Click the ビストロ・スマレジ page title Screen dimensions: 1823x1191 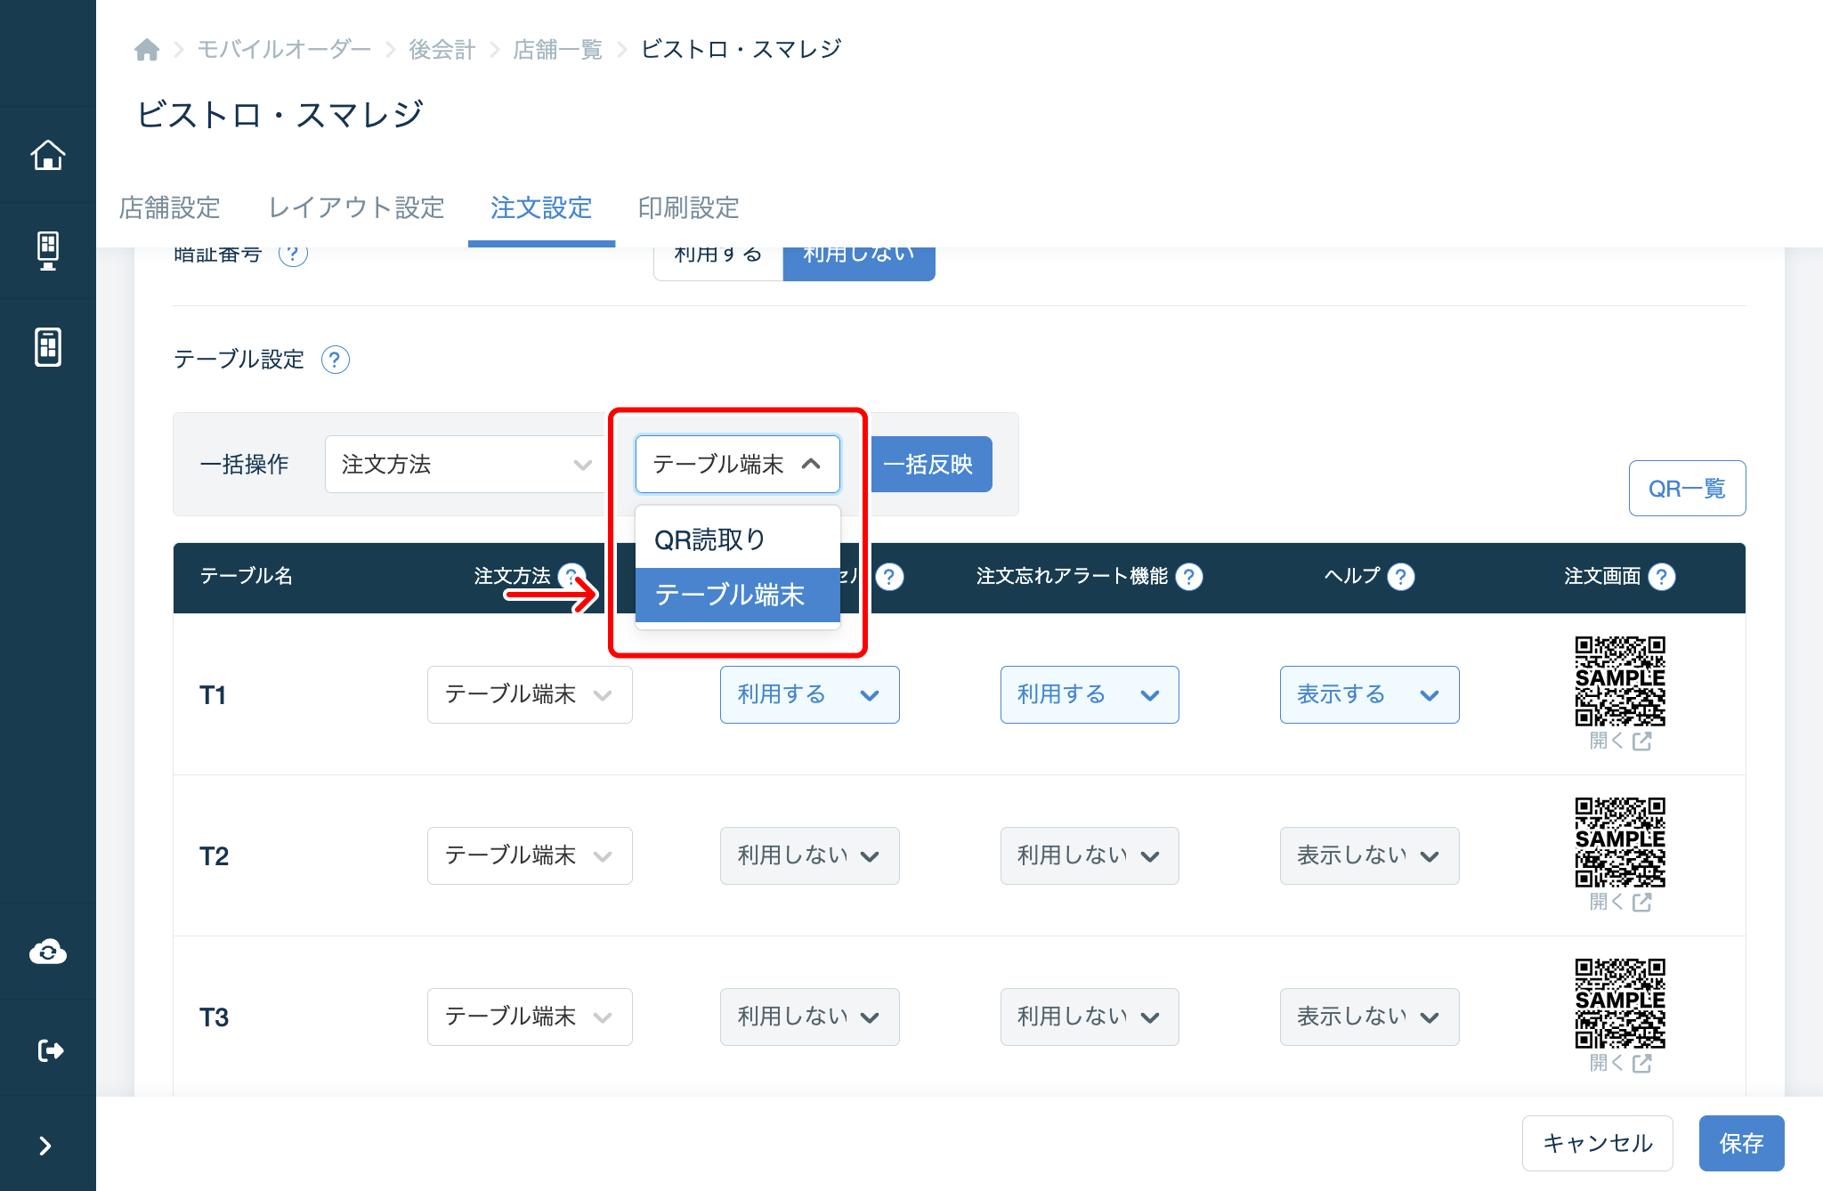pos(280,115)
